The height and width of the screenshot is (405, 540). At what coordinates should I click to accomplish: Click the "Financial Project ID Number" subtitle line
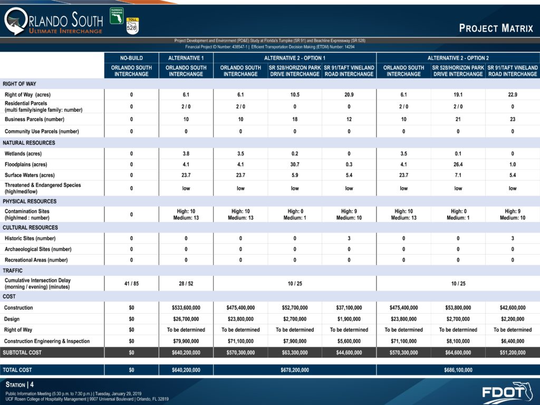[x=269, y=47]
